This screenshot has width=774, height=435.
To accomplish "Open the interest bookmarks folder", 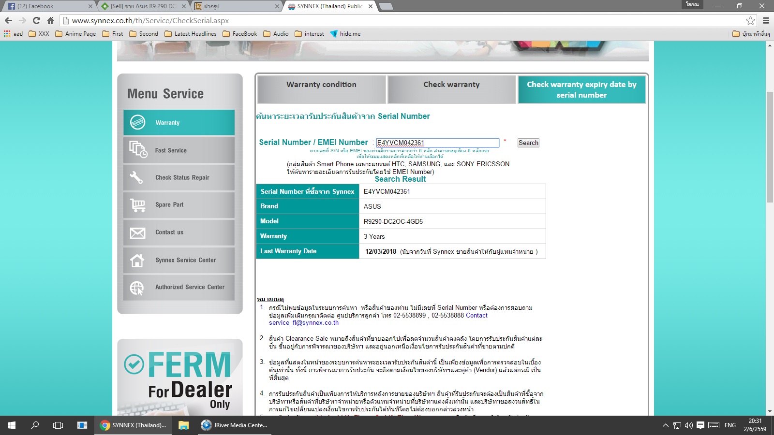I will 310,34.
